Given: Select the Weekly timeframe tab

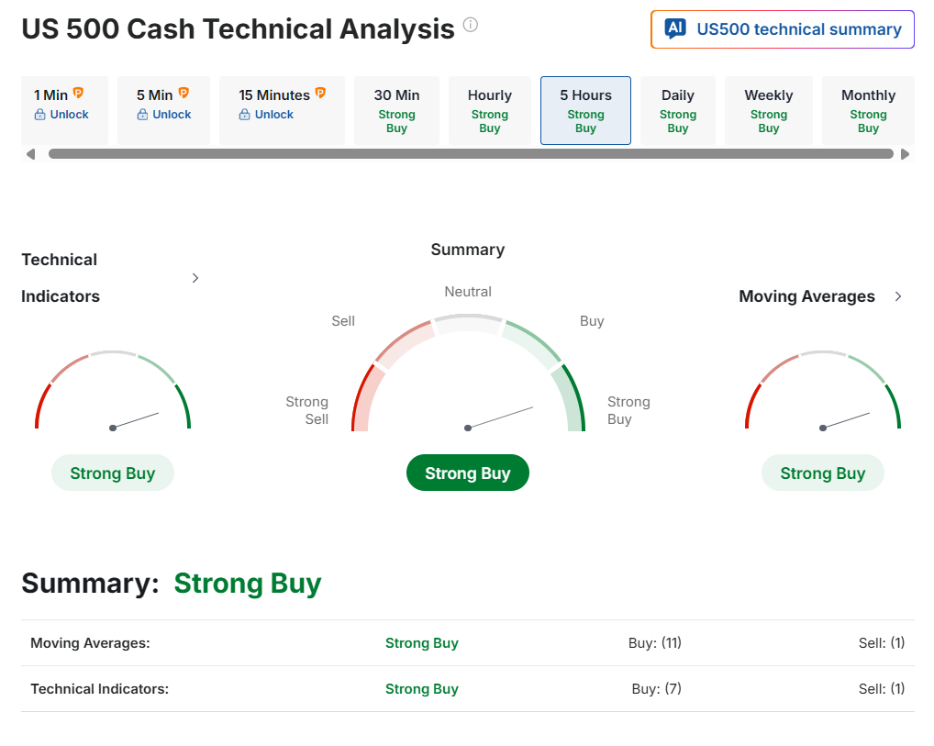Looking at the screenshot, I should [x=769, y=110].
